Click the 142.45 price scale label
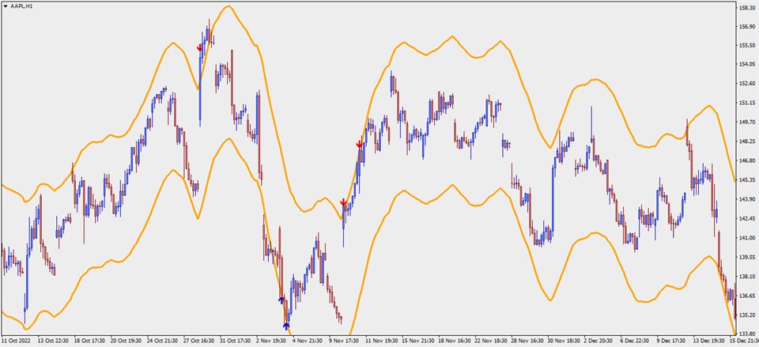This screenshot has width=759, height=347. (746, 218)
